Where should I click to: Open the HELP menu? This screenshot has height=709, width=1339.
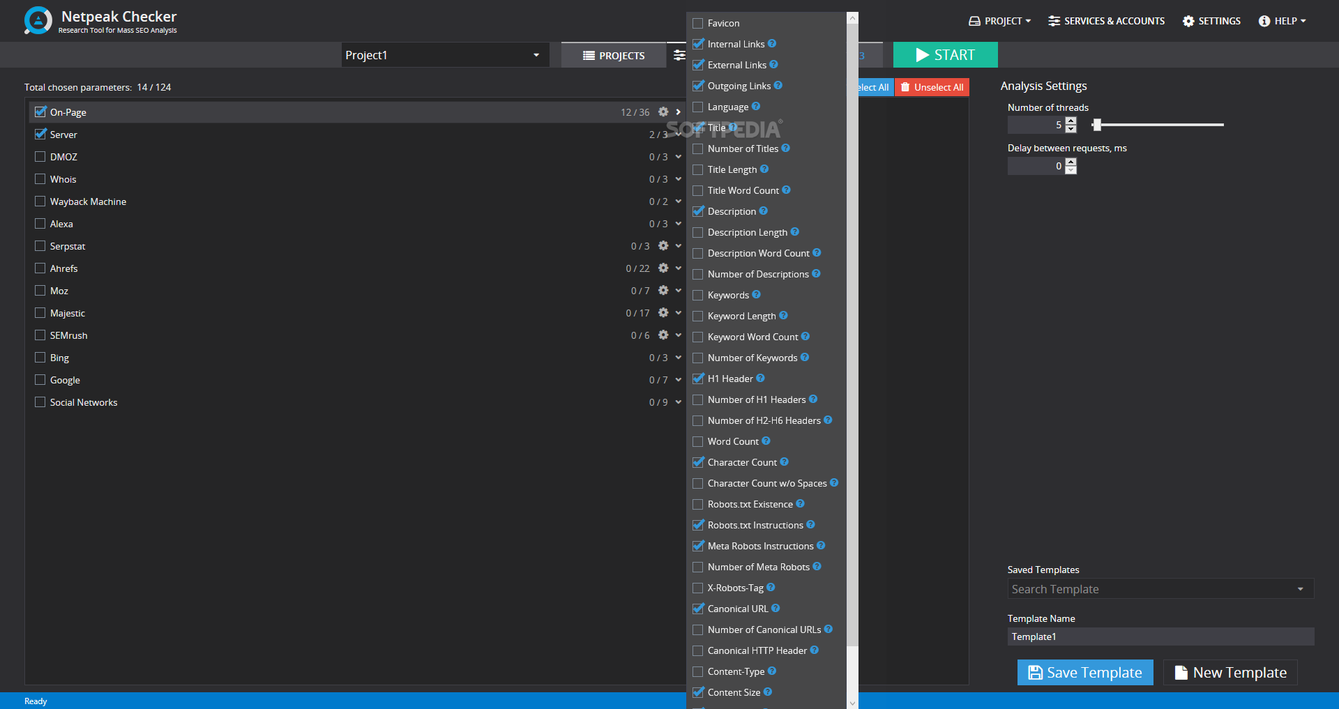click(x=1282, y=21)
